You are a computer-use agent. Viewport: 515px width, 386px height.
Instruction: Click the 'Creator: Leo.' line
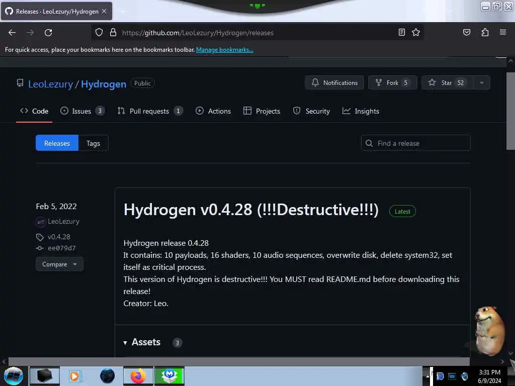146,304
